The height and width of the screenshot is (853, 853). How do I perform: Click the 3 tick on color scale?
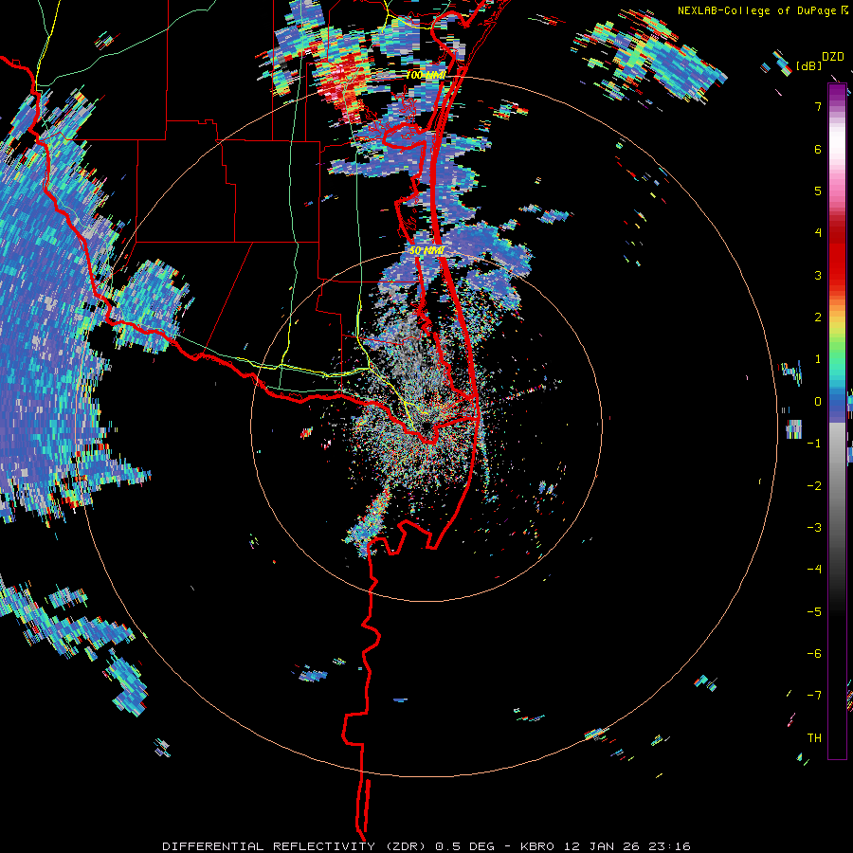click(x=818, y=275)
